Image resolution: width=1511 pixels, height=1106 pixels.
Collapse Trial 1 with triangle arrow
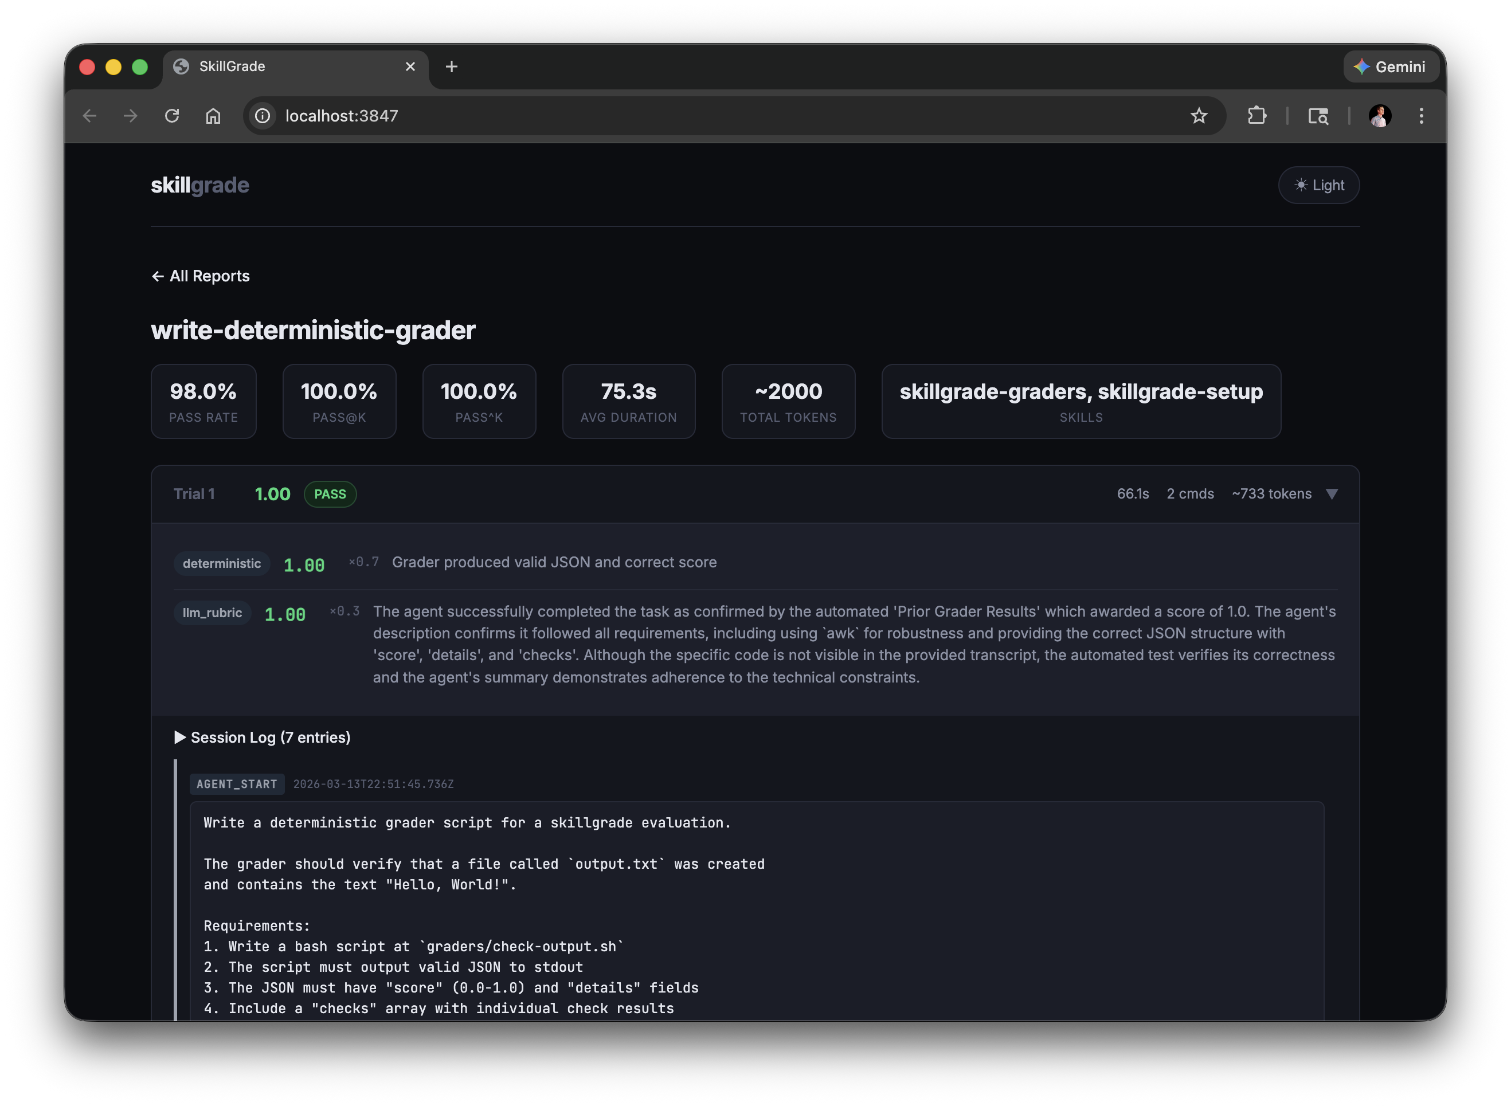pos(1332,494)
